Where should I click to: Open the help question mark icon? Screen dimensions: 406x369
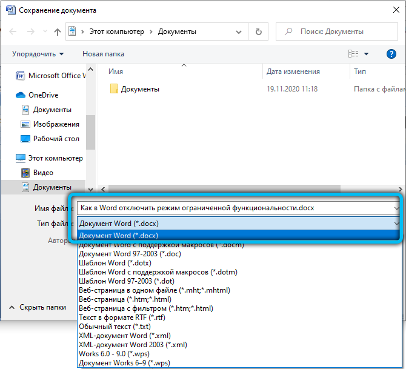click(391, 54)
